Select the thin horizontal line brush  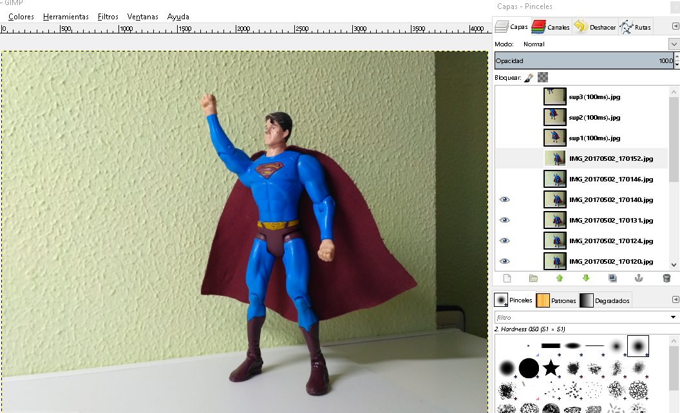(x=594, y=346)
